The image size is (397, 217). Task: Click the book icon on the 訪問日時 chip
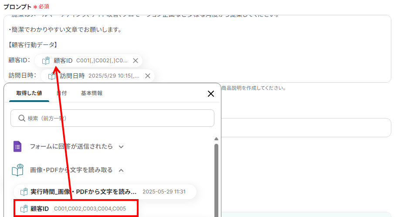point(52,76)
